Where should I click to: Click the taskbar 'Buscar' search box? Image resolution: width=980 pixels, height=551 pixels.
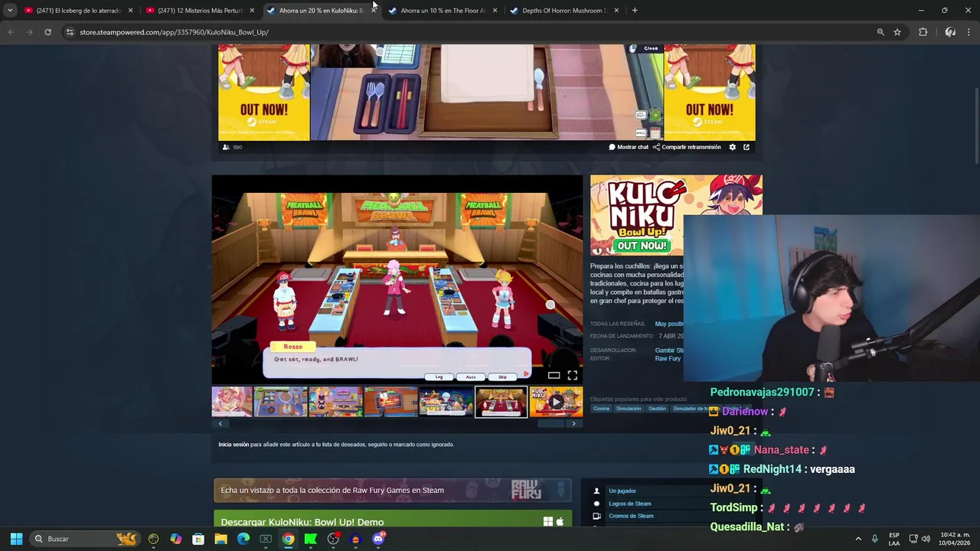coord(86,539)
